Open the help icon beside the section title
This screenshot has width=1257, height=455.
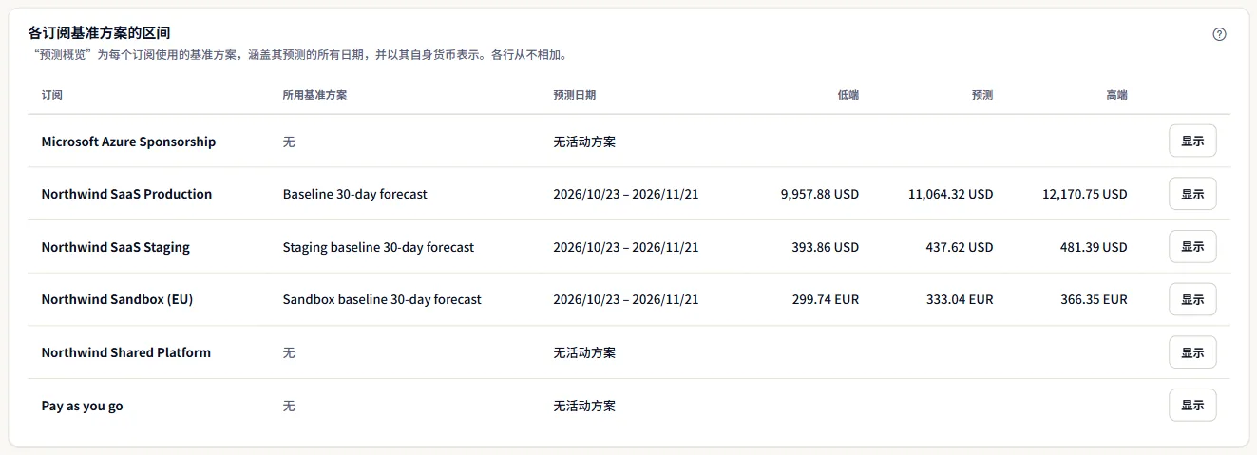(x=1220, y=34)
